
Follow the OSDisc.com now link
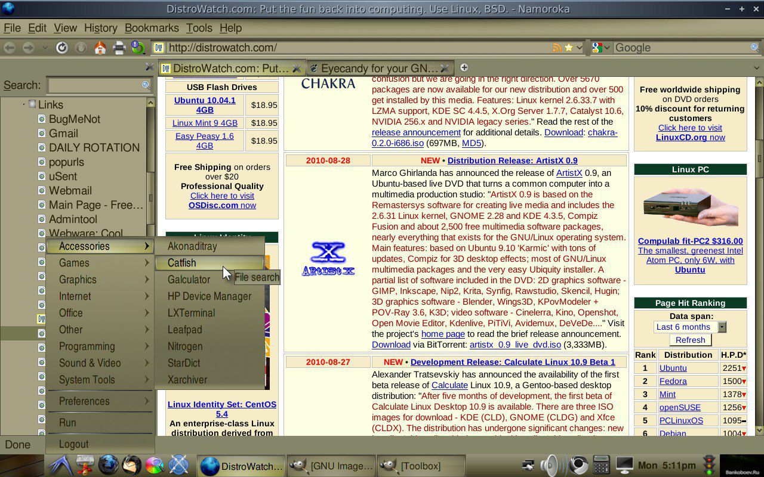222,205
